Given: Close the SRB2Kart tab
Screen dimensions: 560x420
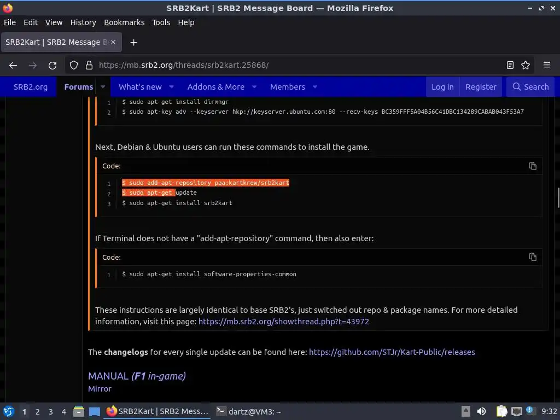Looking at the screenshot, I should click(x=113, y=42).
